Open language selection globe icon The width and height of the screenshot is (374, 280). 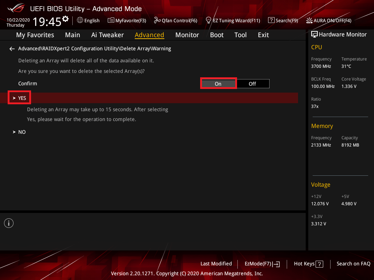(80, 20)
